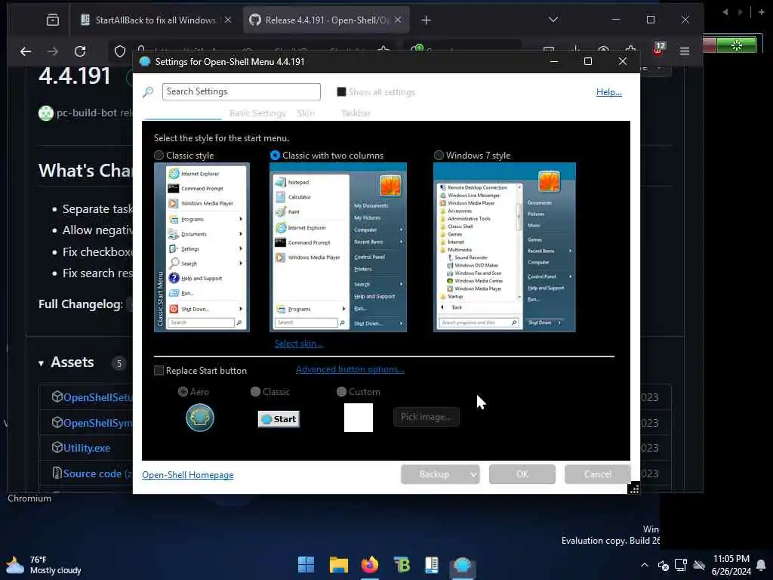773x580 pixels.
Task: Open the Help link in settings dialog
Action: [609, 91]
